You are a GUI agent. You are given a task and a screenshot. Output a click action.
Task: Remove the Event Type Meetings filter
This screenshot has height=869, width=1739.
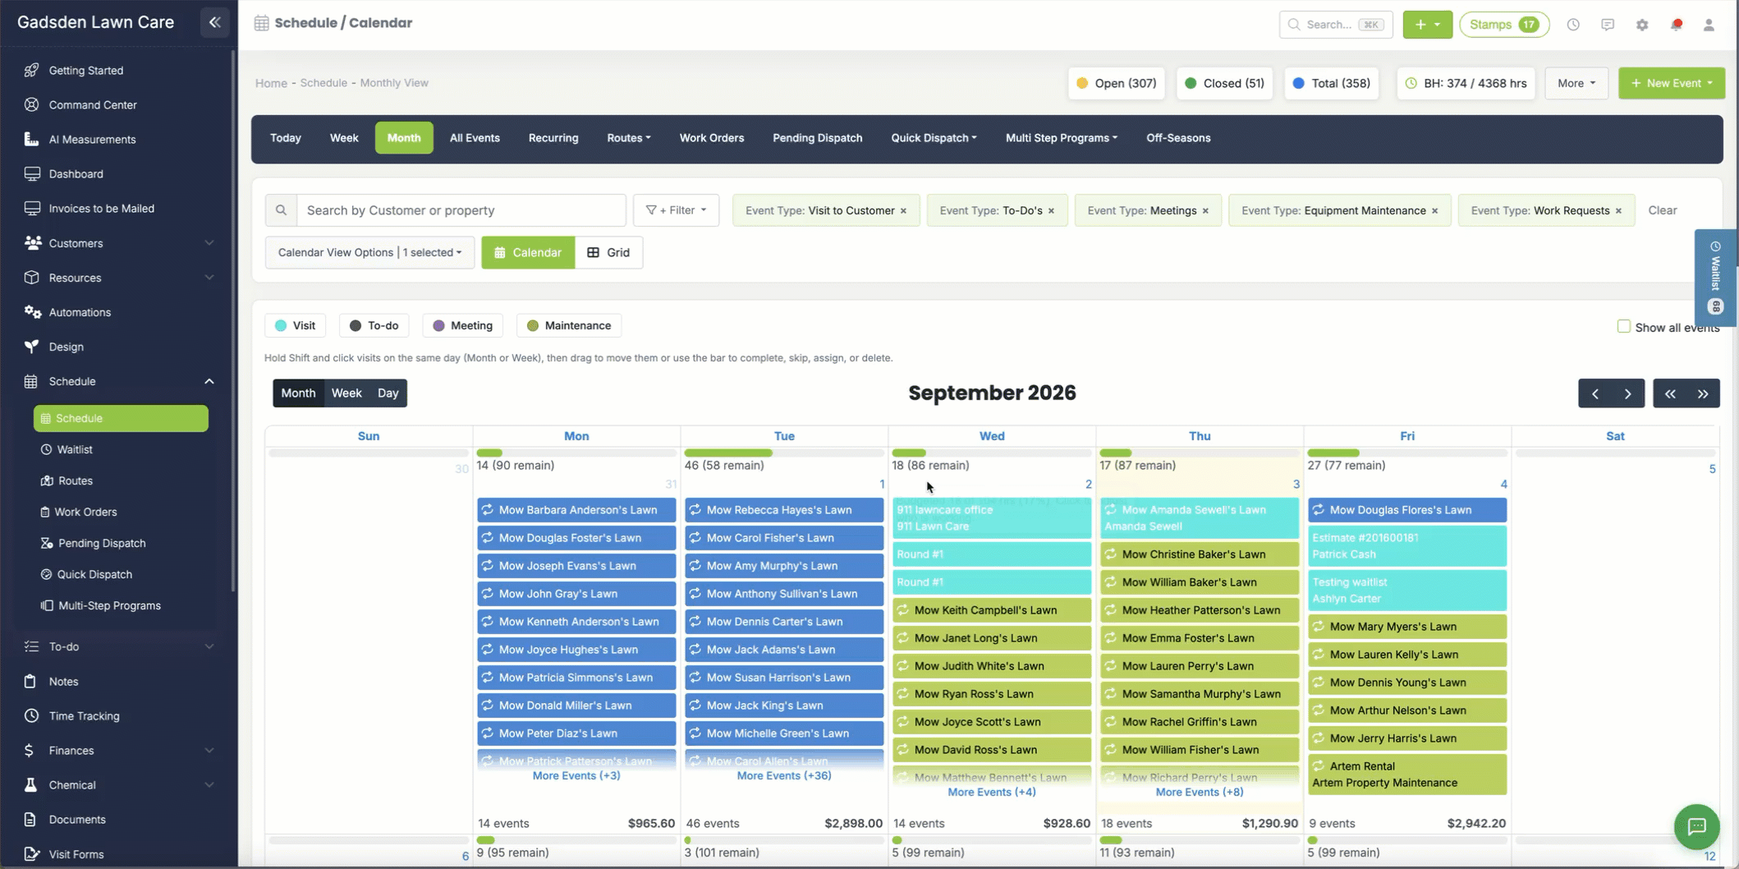pyautogui.click(x=1205, y=211)
